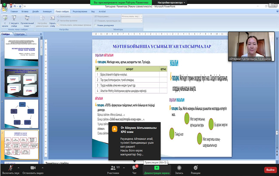The width and height of the screenshot is (279, 176).
Task: Toggle Использовать записанные времена checkbox
Action: coord(58,25)
